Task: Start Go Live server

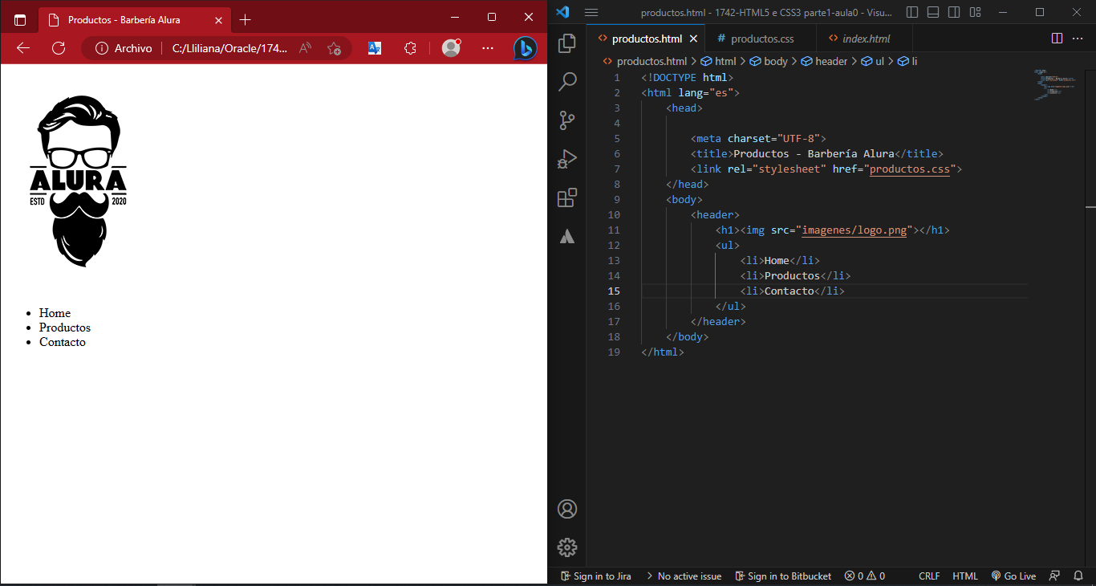Action: (x=1013, y=576)
